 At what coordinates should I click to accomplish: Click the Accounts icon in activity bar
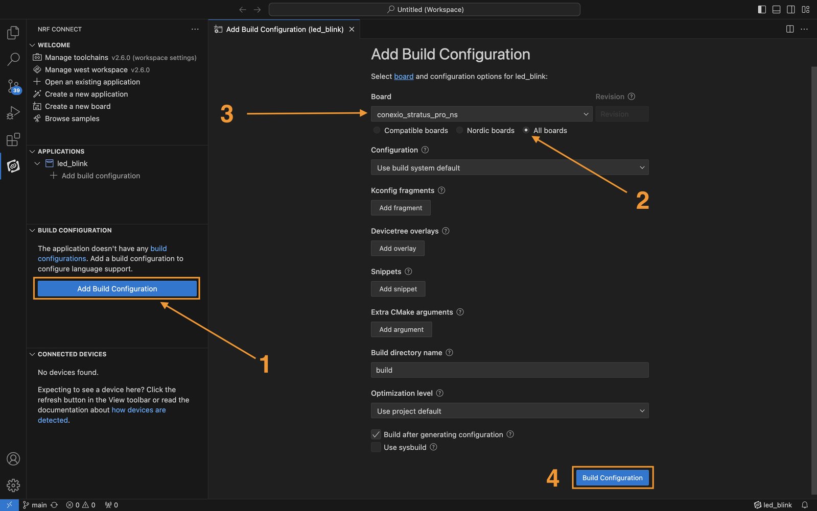(13, 458)
